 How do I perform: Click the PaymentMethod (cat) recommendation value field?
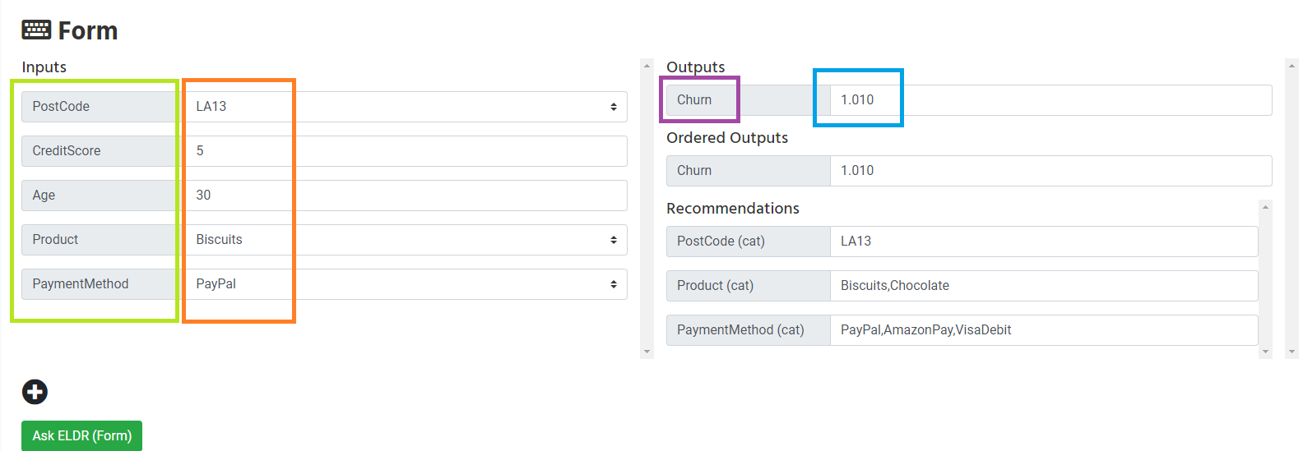(1043, 330)
